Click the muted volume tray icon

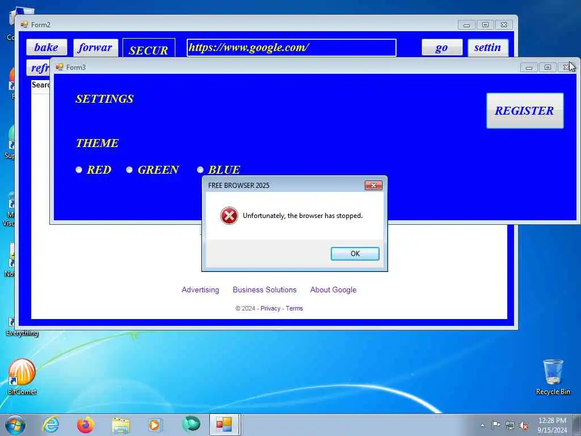[x=524, y=425]
